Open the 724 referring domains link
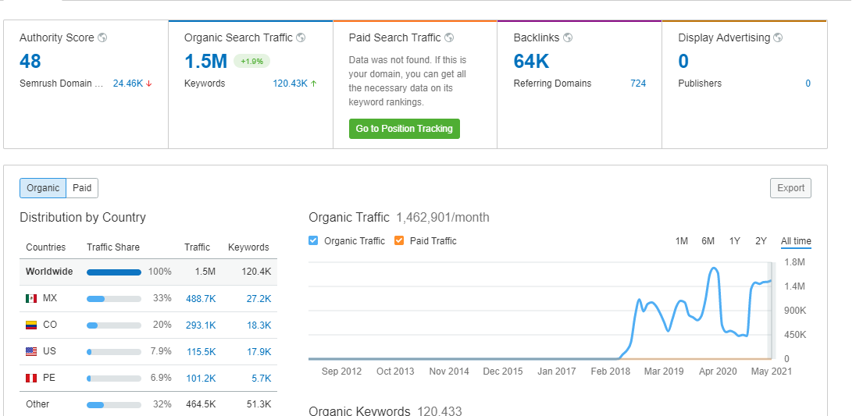The height and width of the screenshot is (416, 863). click(x=638, y=84)
